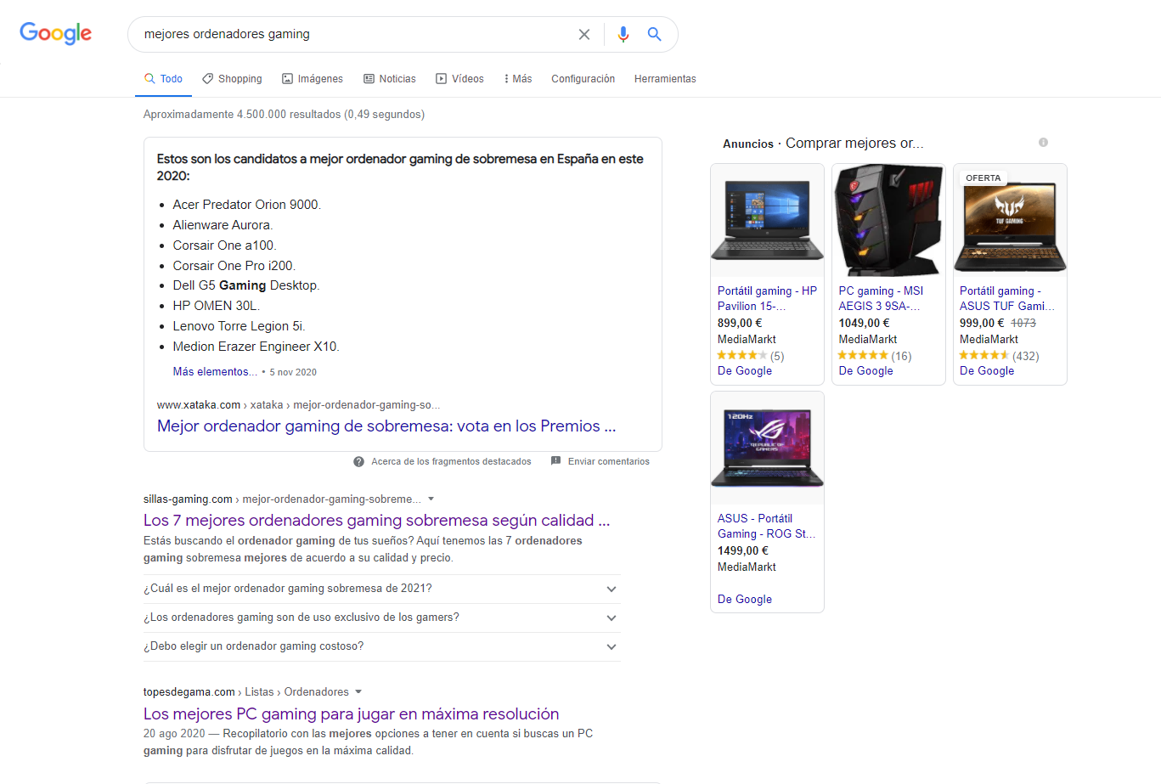Start voice search with the microphone icon

(623, 34)
